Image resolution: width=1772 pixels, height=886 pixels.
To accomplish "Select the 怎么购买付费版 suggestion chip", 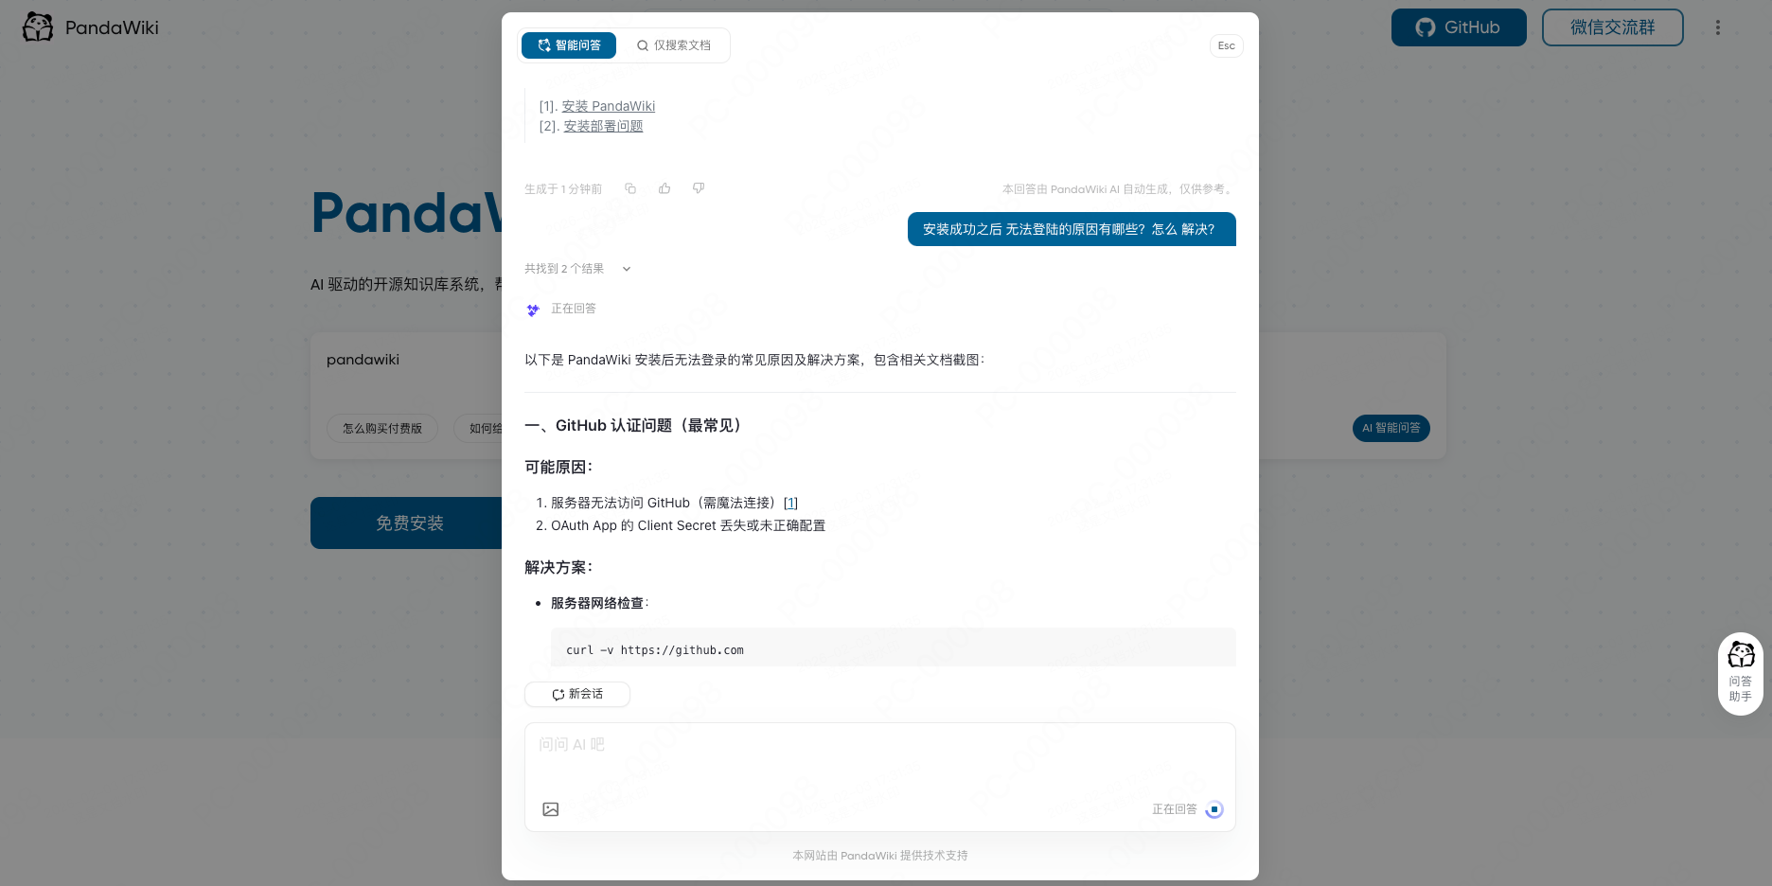I will point(382,429).
